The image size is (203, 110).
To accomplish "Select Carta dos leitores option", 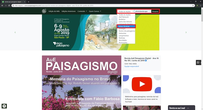I will pyautogui.click(x=126, y=22).
